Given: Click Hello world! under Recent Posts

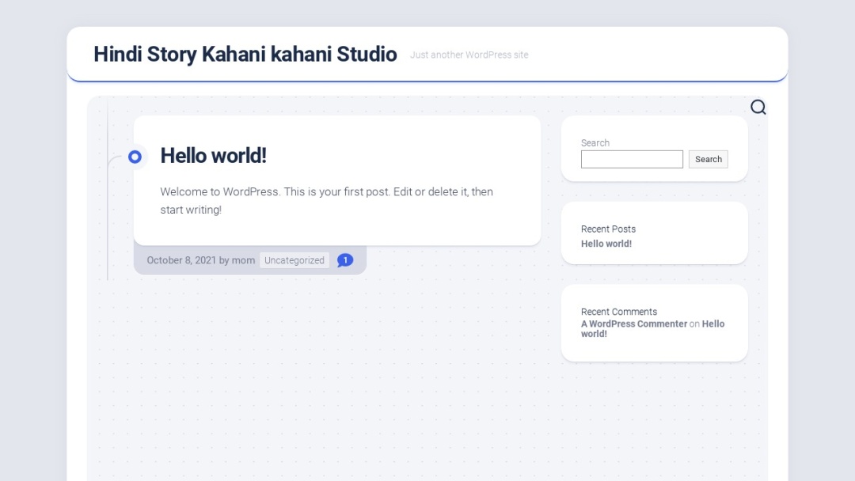Looking at the screenshot, I should coord(606,244).
